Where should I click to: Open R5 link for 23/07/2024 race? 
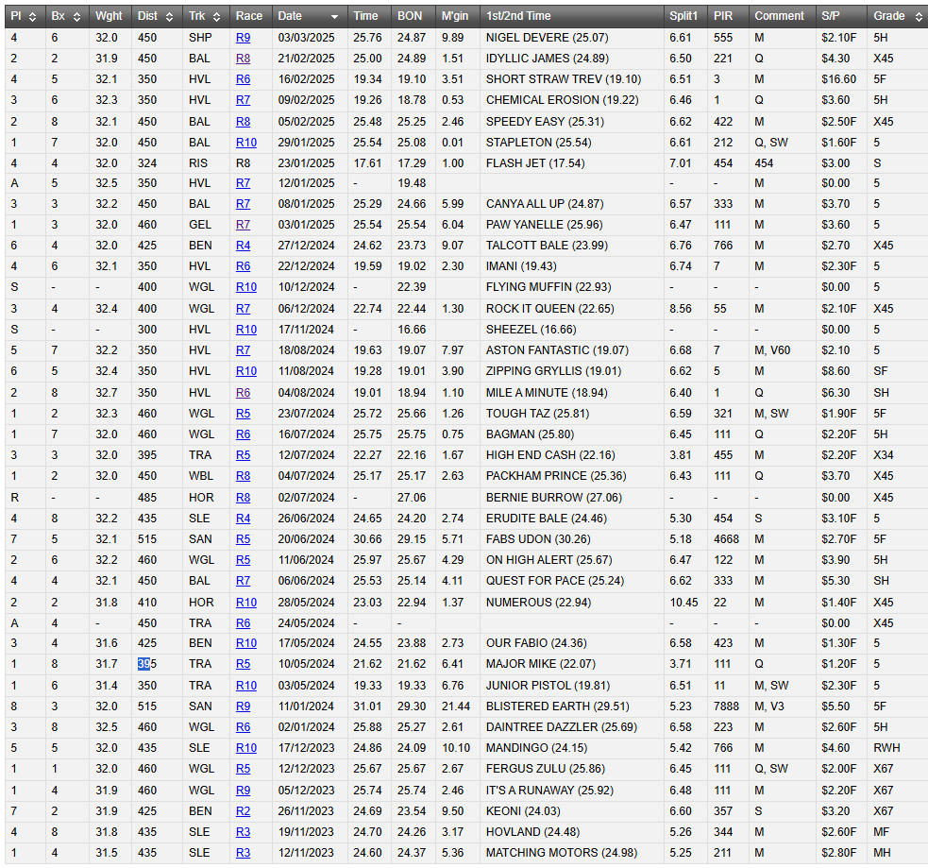[x=243, y=414]
